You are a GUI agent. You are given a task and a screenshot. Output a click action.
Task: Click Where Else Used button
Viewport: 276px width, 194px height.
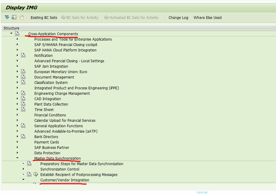207,18
